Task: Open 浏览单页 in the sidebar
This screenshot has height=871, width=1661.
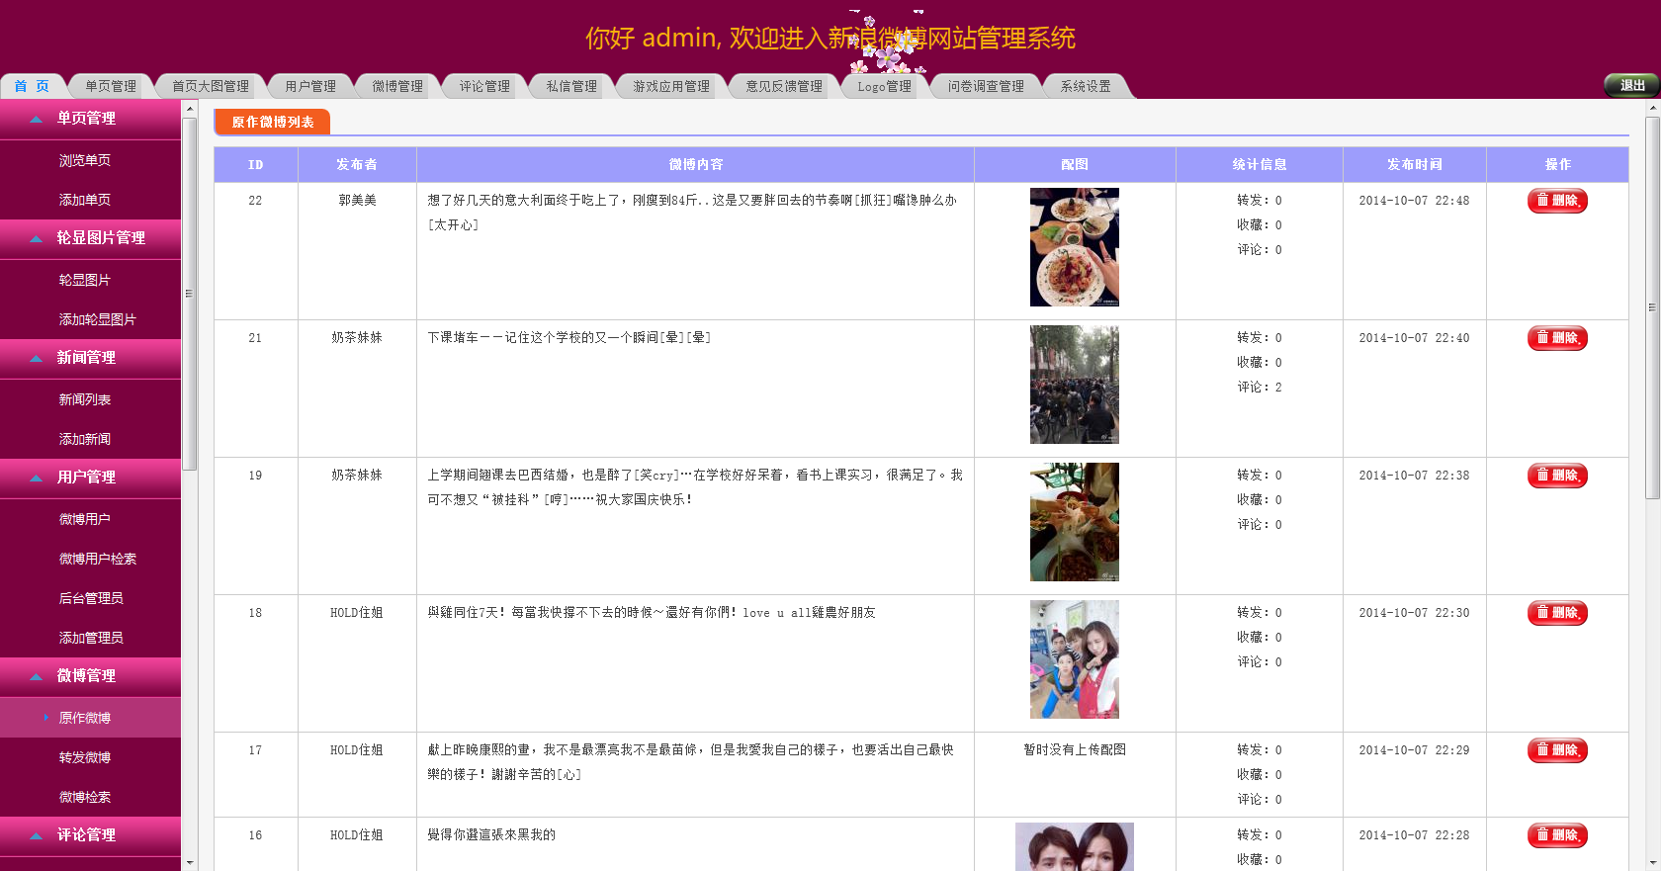Action: click(x=85, y=160)
